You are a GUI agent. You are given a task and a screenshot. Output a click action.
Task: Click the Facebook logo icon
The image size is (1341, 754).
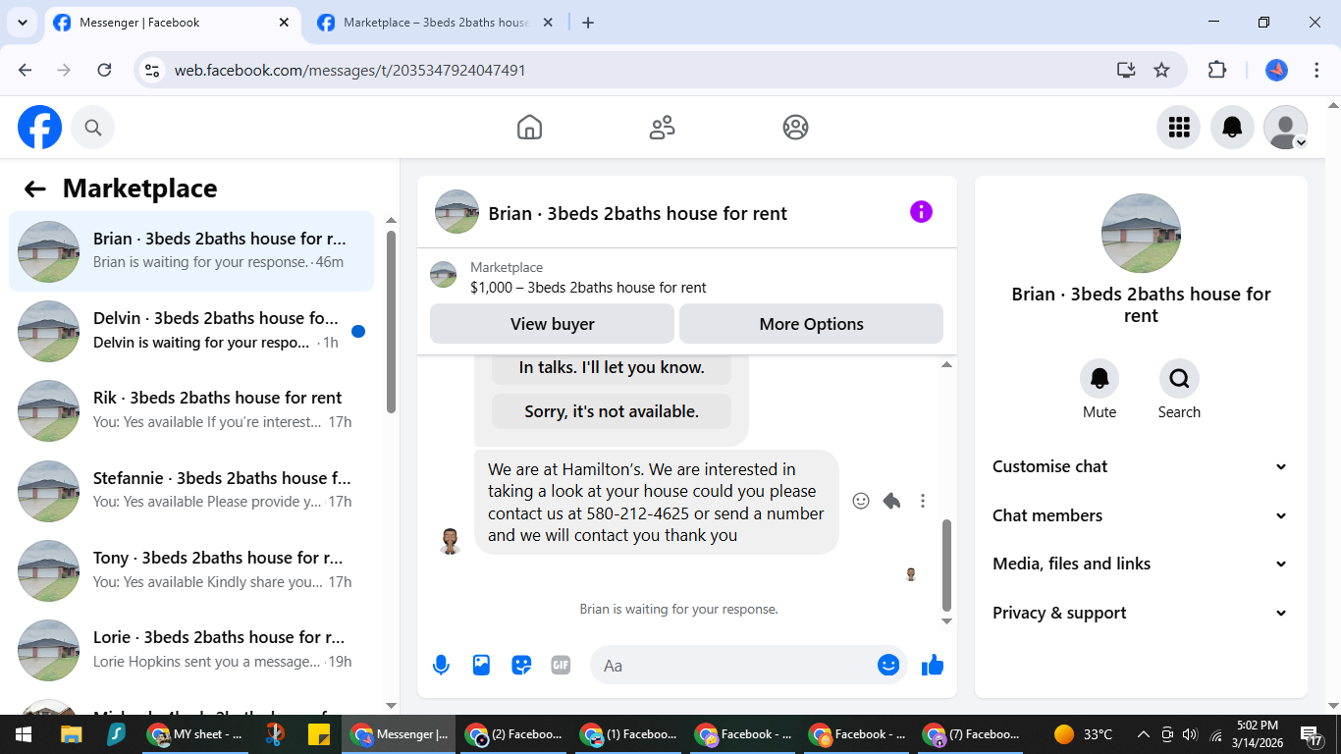[40, 128]
